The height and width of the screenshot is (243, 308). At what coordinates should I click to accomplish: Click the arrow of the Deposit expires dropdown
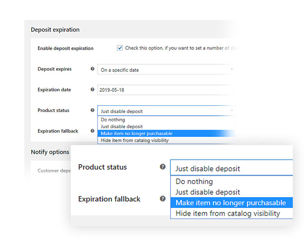tap(232, 69)
